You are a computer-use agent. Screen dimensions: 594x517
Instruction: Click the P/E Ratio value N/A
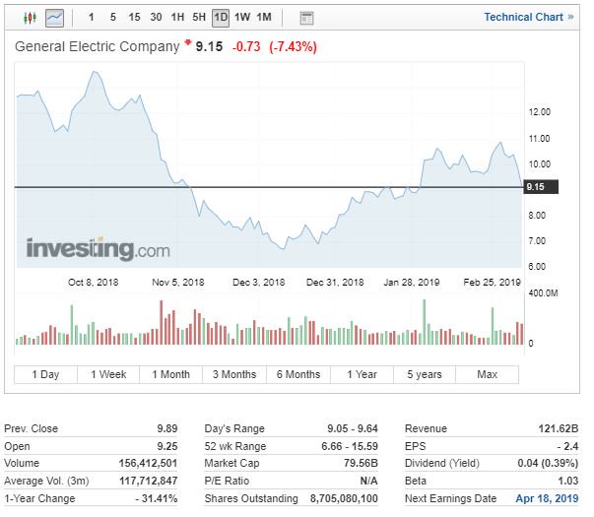click(369, 481)
